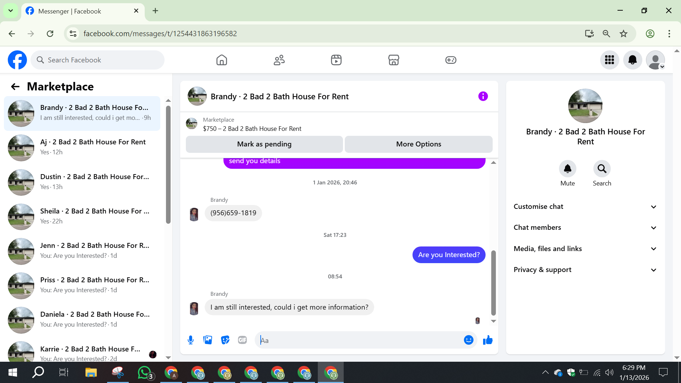Expand the Customise chat section

coord(585,207)
